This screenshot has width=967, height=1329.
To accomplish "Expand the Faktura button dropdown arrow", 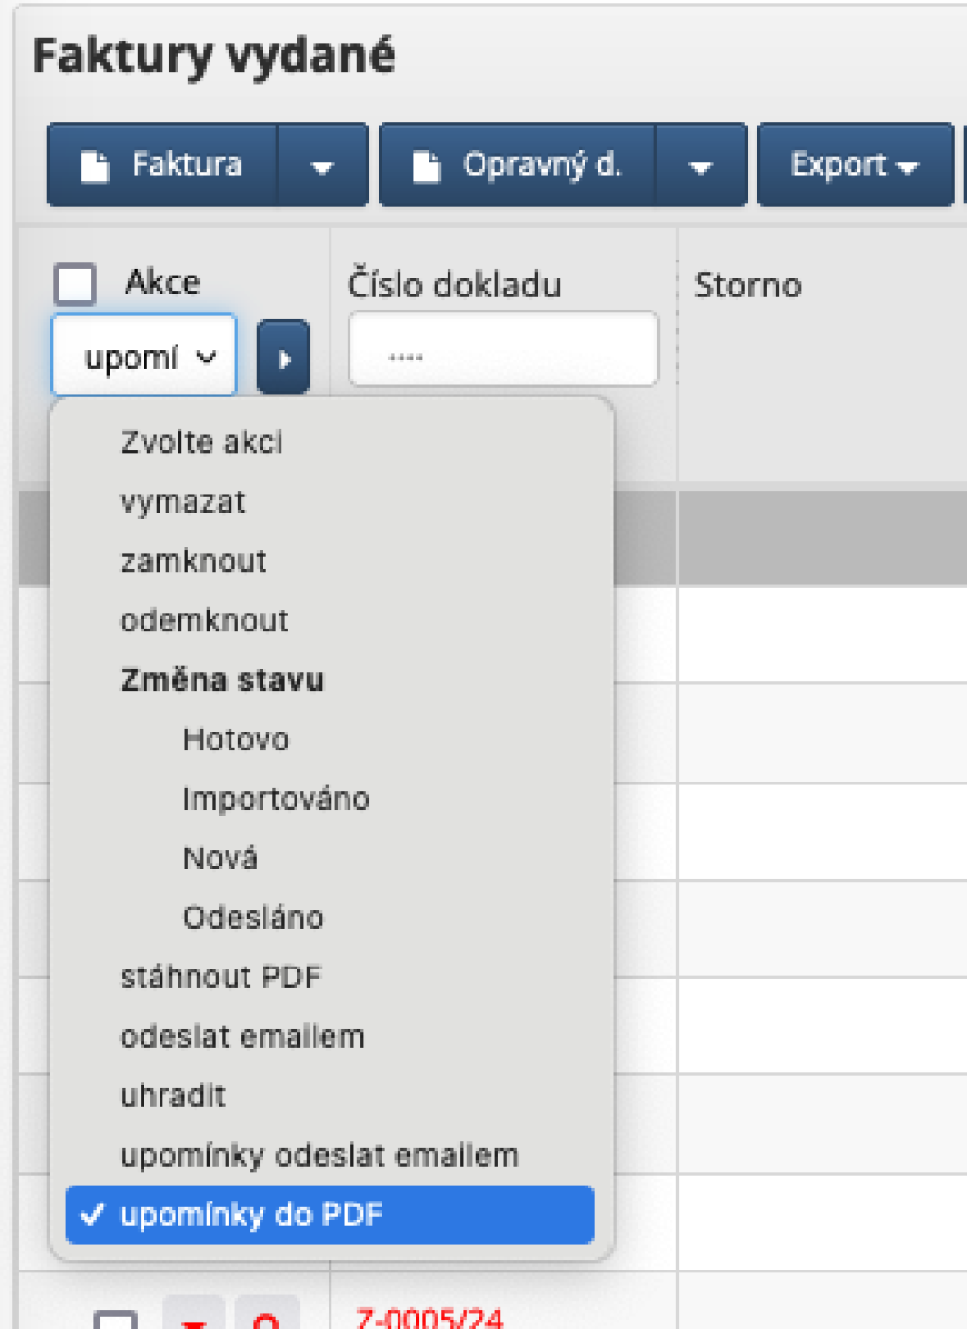I will [x=322, y=167].
